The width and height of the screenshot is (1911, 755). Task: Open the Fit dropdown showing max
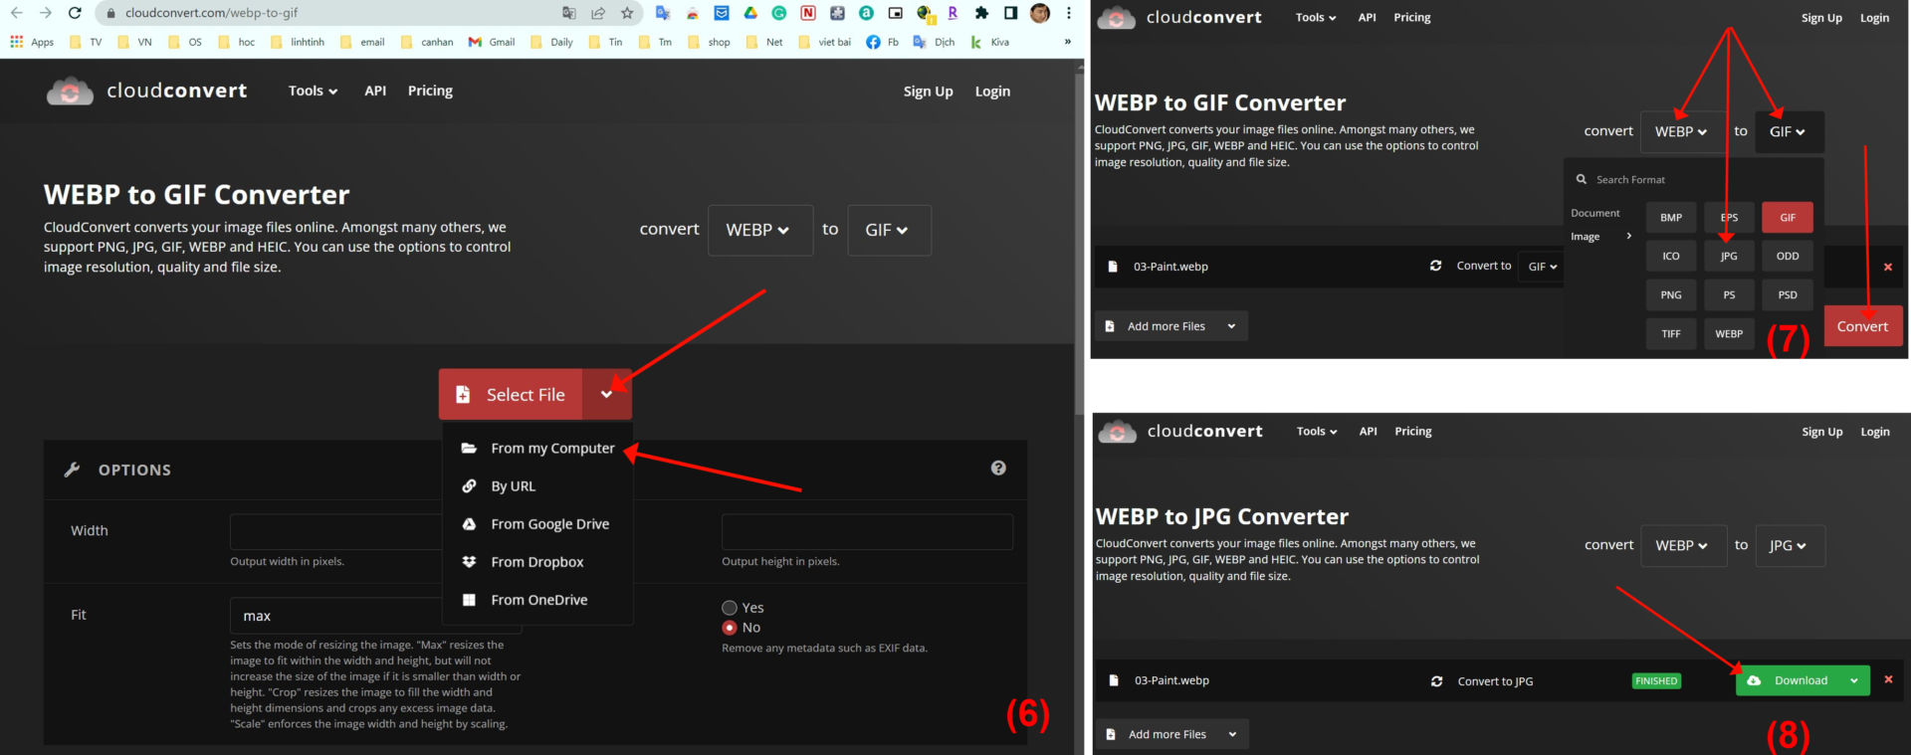click(375, 616)
